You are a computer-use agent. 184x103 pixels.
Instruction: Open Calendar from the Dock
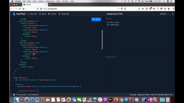48,100
